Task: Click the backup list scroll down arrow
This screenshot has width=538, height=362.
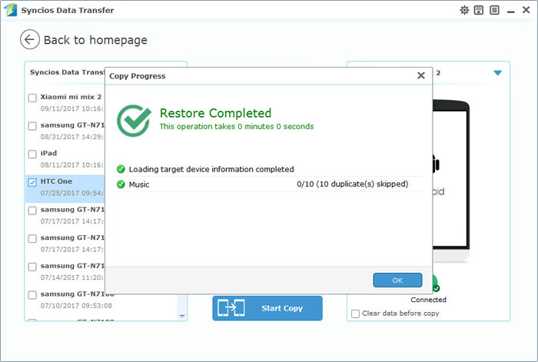Action: coord(182,316)
